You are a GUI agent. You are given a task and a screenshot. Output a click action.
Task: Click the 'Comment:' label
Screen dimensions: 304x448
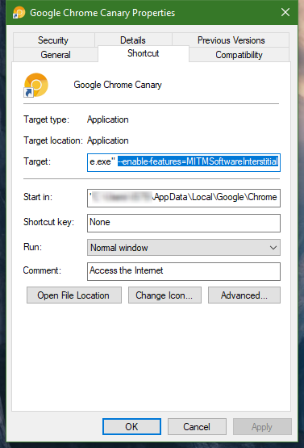(x=42, y=270)
